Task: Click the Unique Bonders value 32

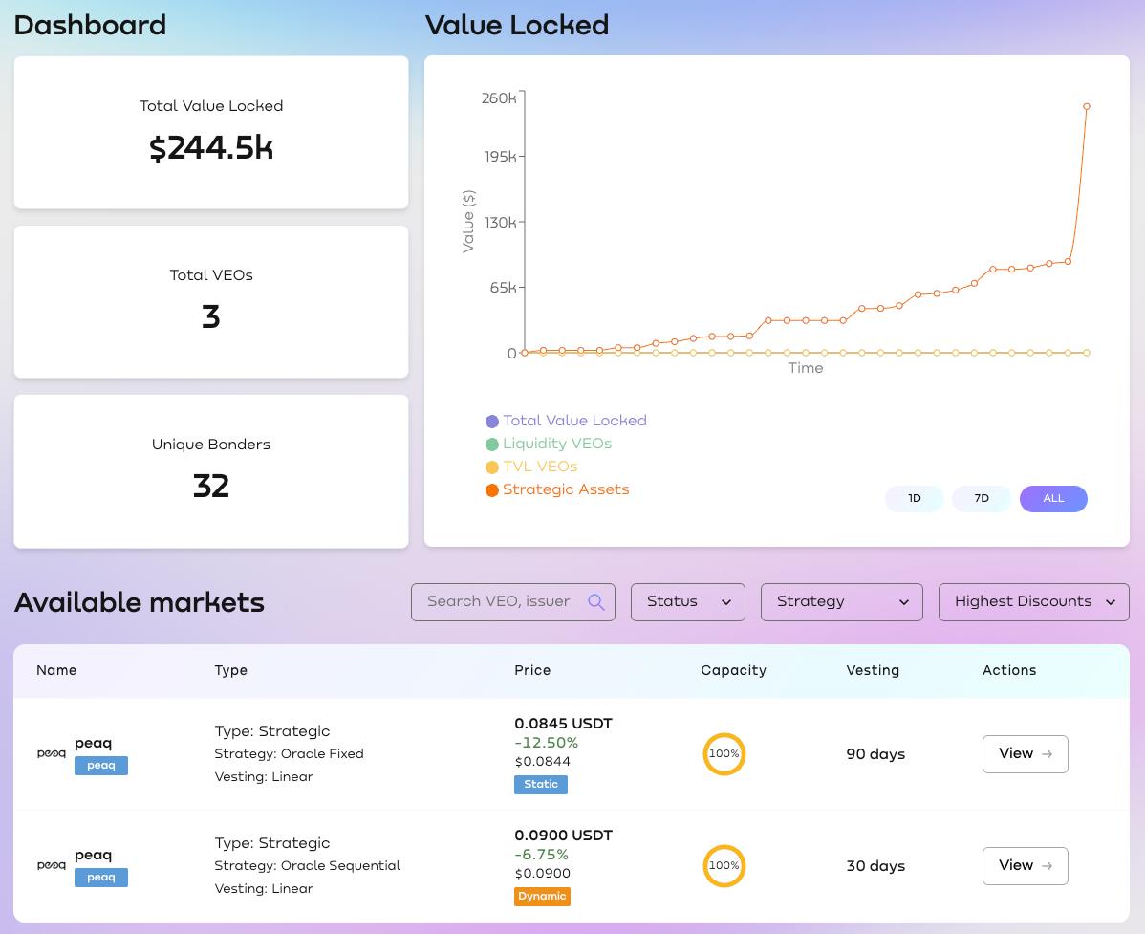Action: coord(211,487)
